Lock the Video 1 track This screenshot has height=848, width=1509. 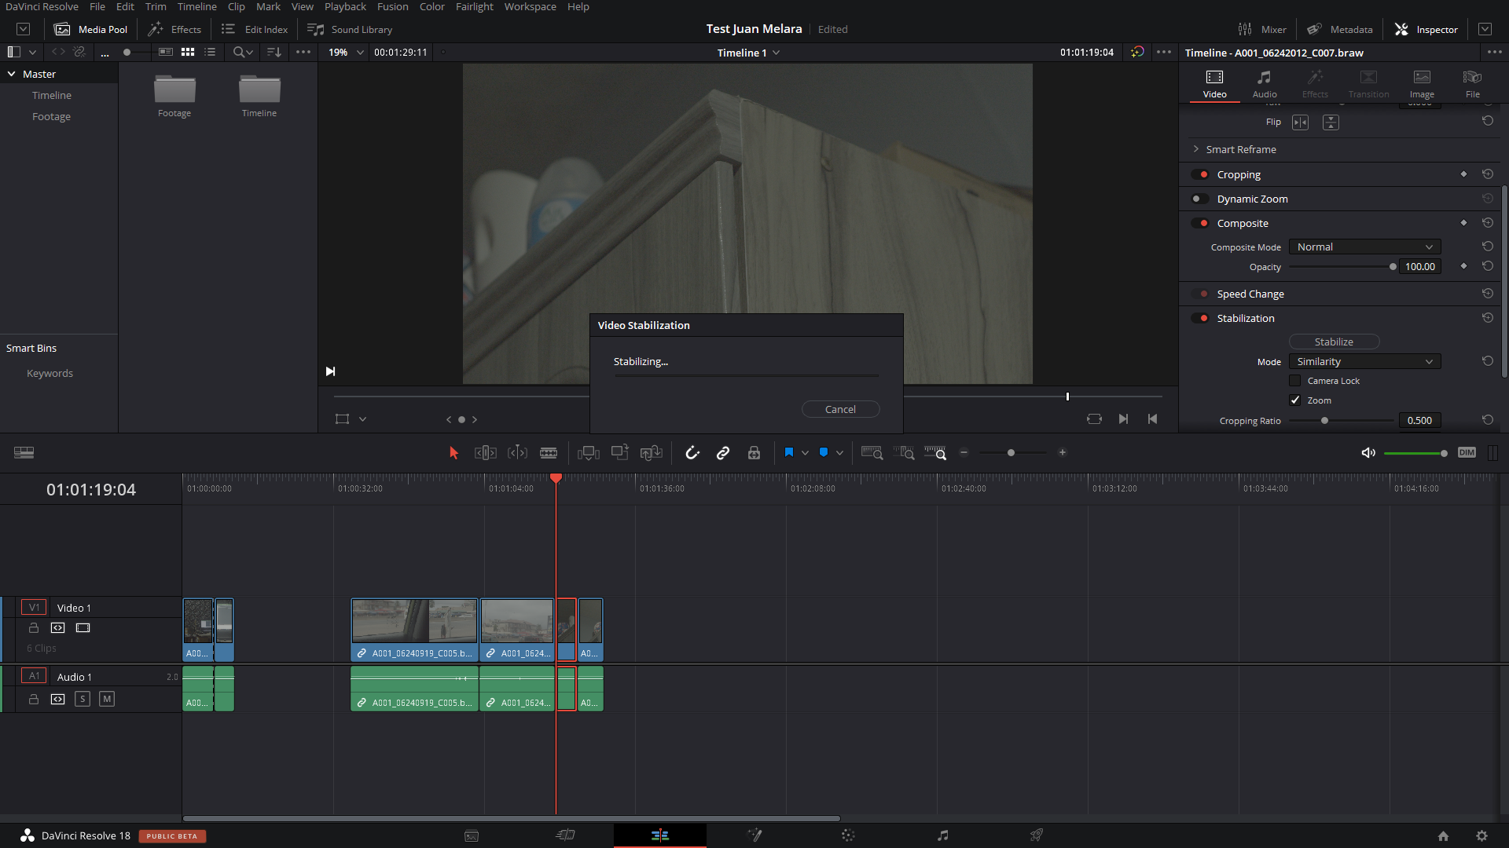(x=34, y=628)
